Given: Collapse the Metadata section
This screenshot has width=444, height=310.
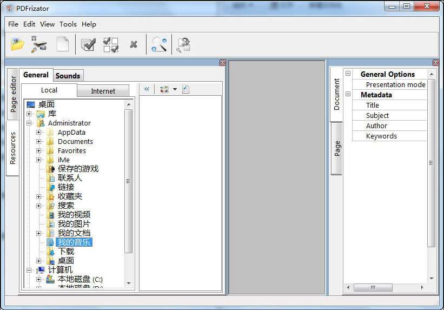Looking at the screenshot, I should coord(348,94).
